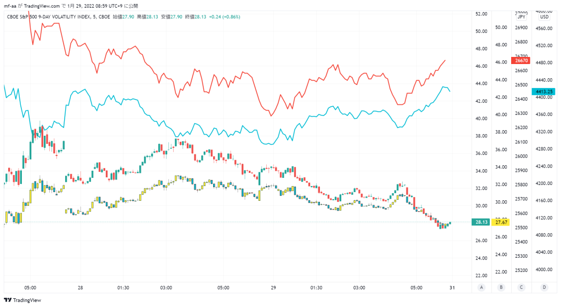Viewport: 561px width, 307px height.
Task: Click the chart interval value 5
Action: coord(94,17)
